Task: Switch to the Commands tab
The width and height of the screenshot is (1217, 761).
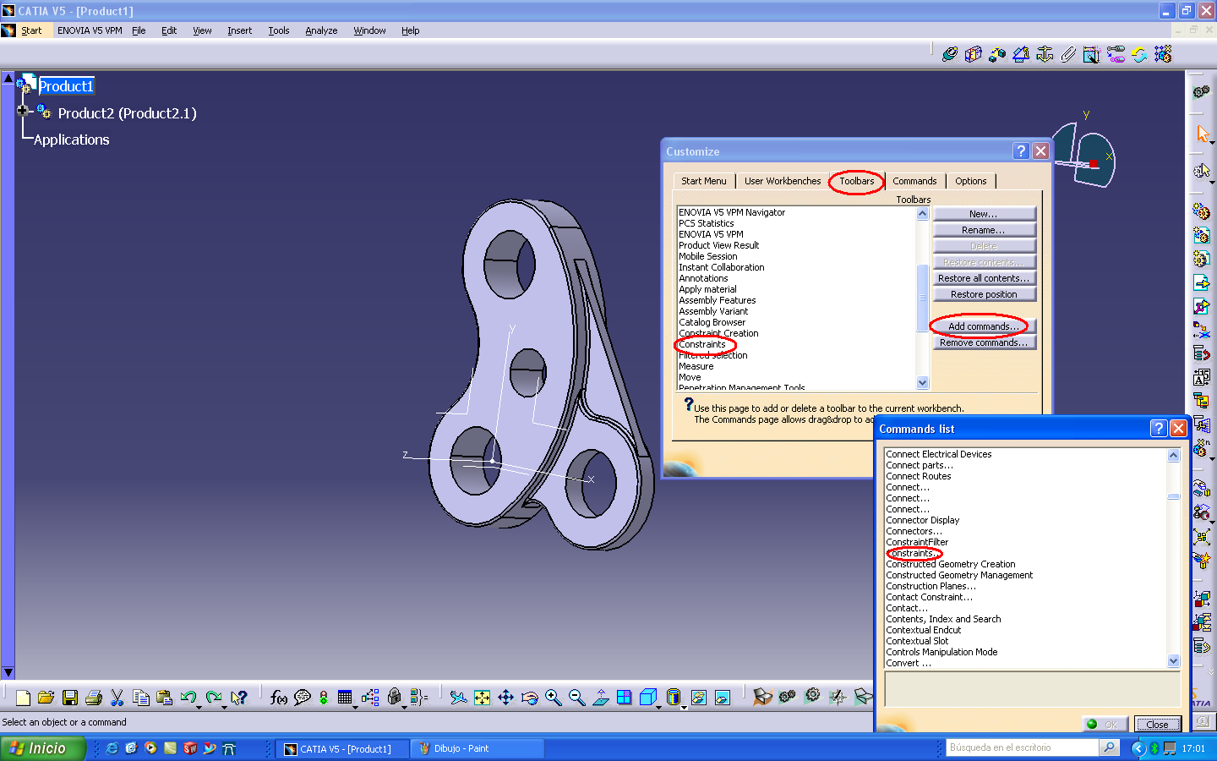Action: 914,181
